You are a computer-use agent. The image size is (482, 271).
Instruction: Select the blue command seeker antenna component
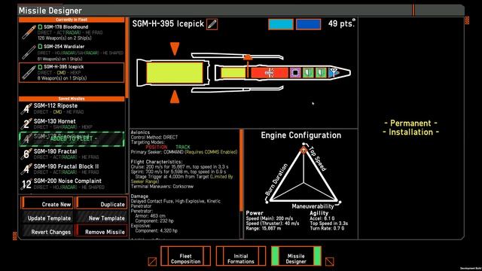334,73
